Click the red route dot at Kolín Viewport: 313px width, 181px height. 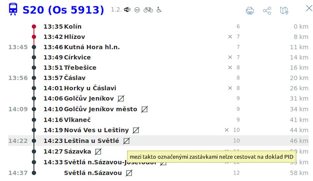point(34,27)
